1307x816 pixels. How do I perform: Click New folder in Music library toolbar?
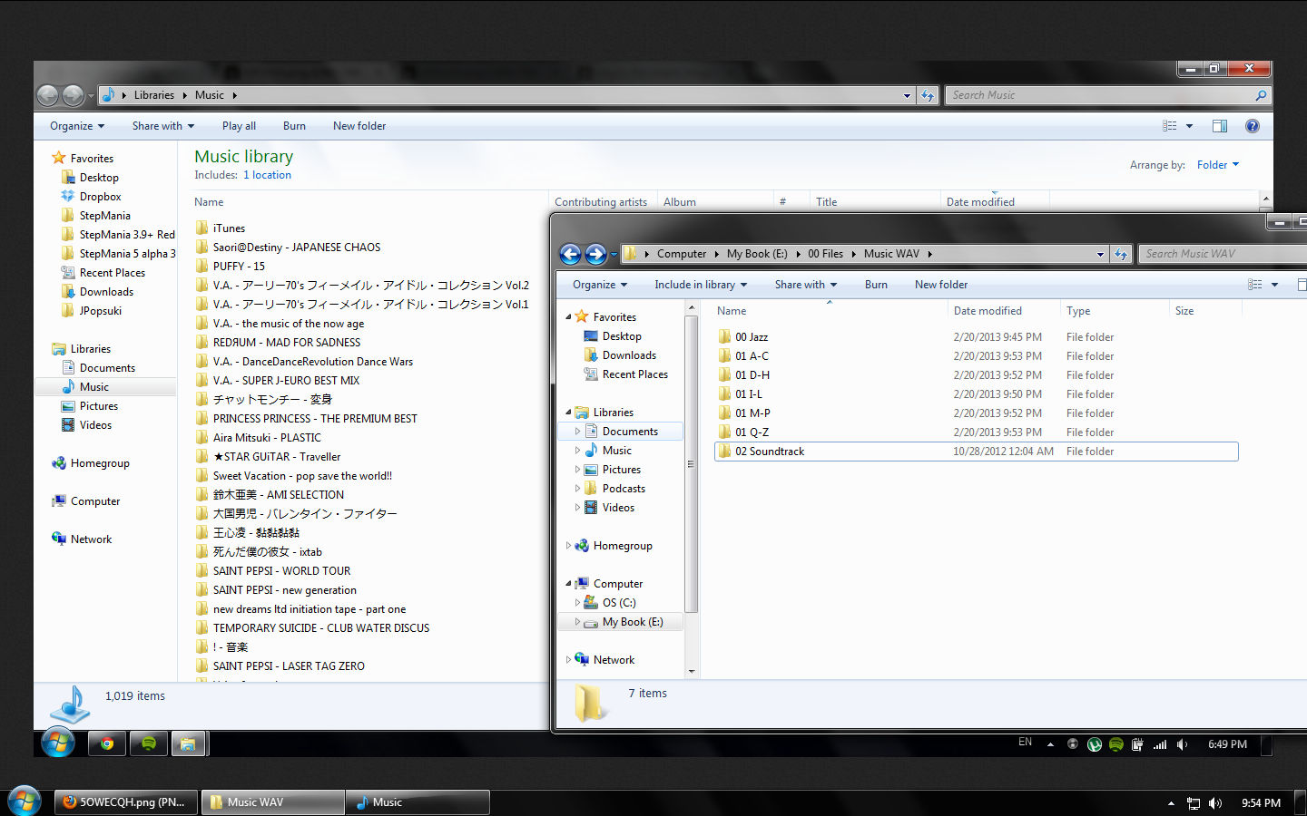click(x=359, y=126)
